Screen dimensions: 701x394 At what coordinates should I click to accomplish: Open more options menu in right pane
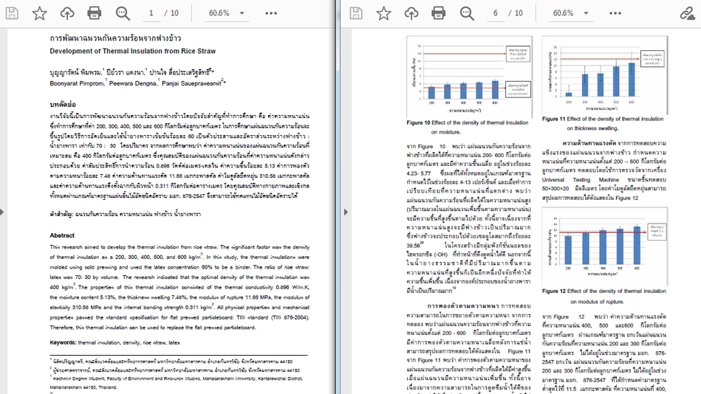[x=615, y=13]
